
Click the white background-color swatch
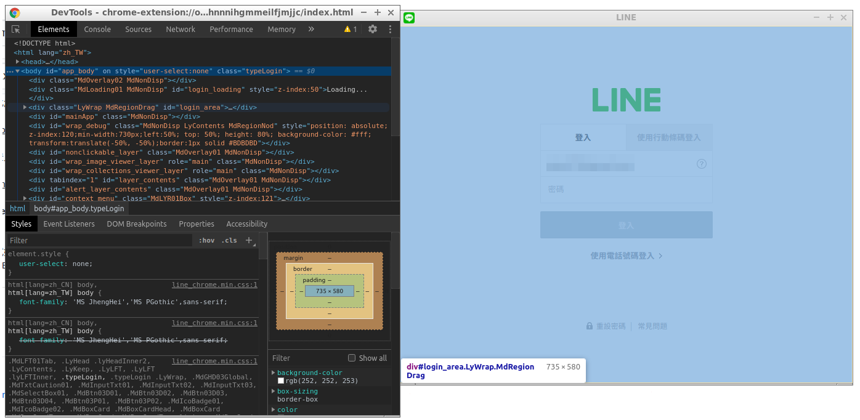pyautogui.click(x=281, y=381)
